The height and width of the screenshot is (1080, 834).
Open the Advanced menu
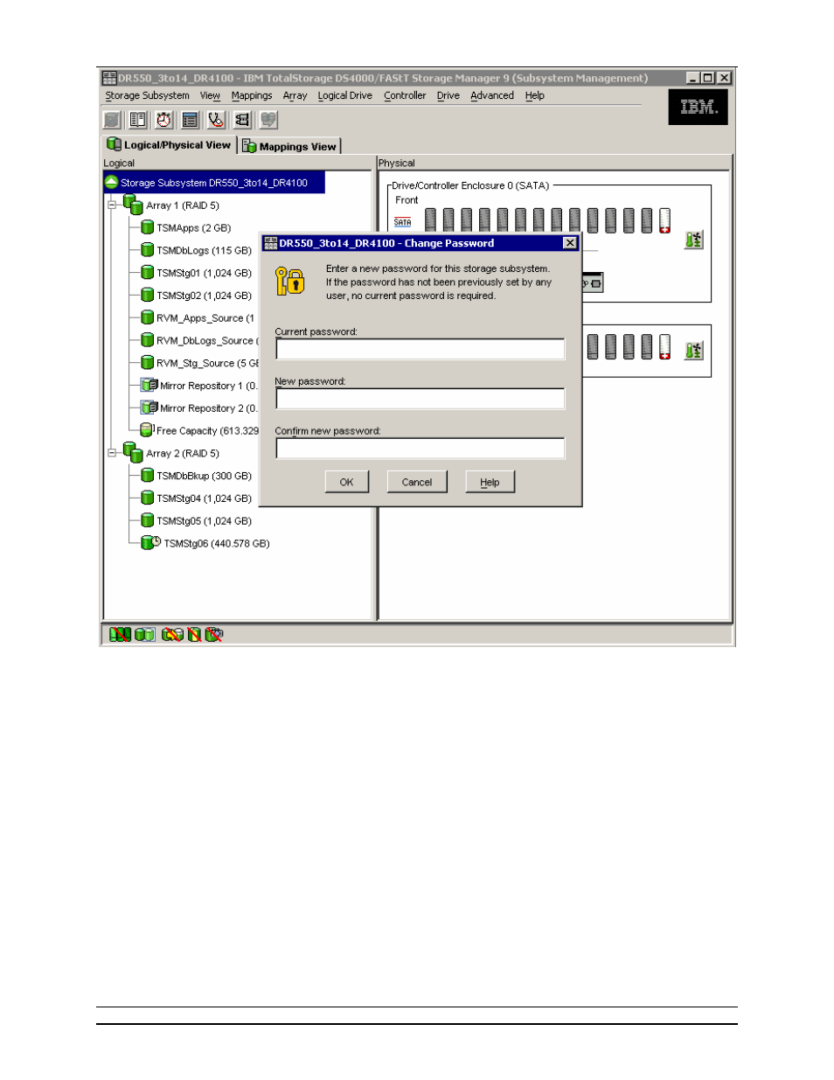point(492,96)
